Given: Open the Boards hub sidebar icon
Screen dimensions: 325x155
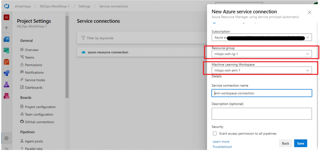Looking at the screenshot, I should tap(6, 50).
